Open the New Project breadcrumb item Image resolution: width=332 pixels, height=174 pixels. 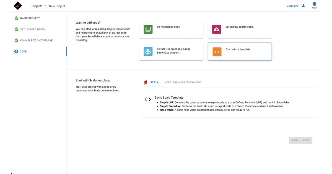point(56,6)
